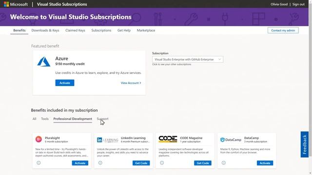Select the Professional Development filter
312x175 pixels.
pos(73,119)
